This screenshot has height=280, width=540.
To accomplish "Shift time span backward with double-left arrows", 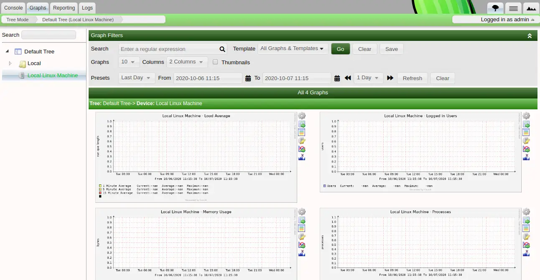I will click(348, 78).
